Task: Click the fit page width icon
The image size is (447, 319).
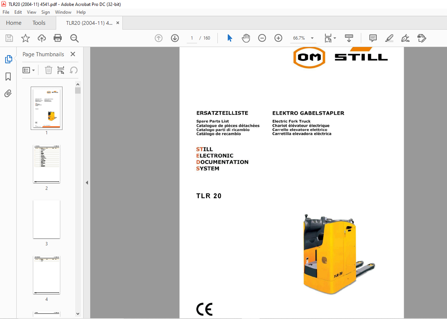Action: click(x=328, y=38)
